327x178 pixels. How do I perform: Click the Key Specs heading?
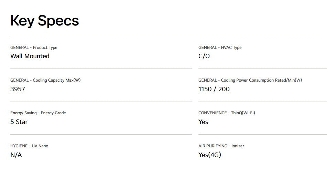point(45,21)
